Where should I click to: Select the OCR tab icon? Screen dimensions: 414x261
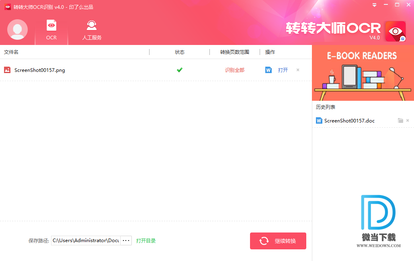click(x=51, y=30)
